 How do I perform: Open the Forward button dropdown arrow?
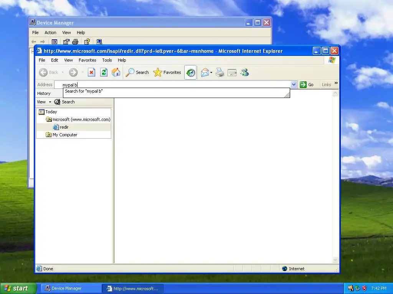pos(82,72)
